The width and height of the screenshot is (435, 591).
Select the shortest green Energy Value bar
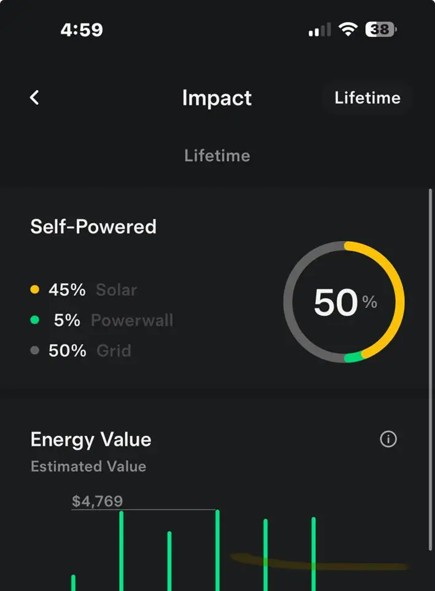pos(73,582)
